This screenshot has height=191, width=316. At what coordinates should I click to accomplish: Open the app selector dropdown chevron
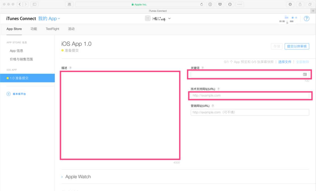coord(169,18)
